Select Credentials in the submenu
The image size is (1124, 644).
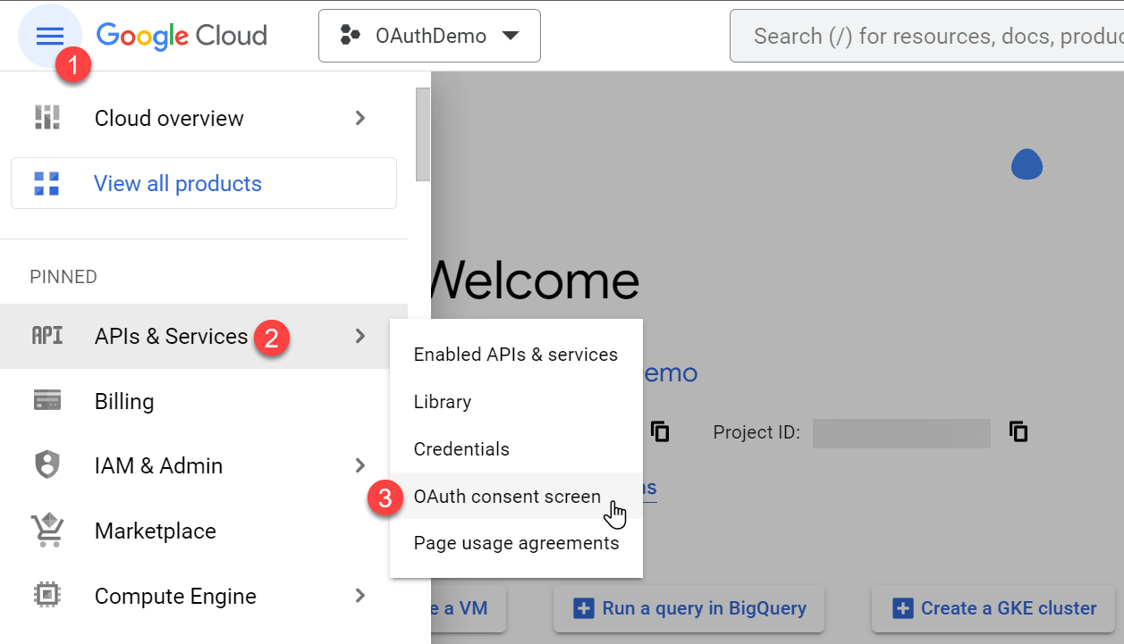516,449
